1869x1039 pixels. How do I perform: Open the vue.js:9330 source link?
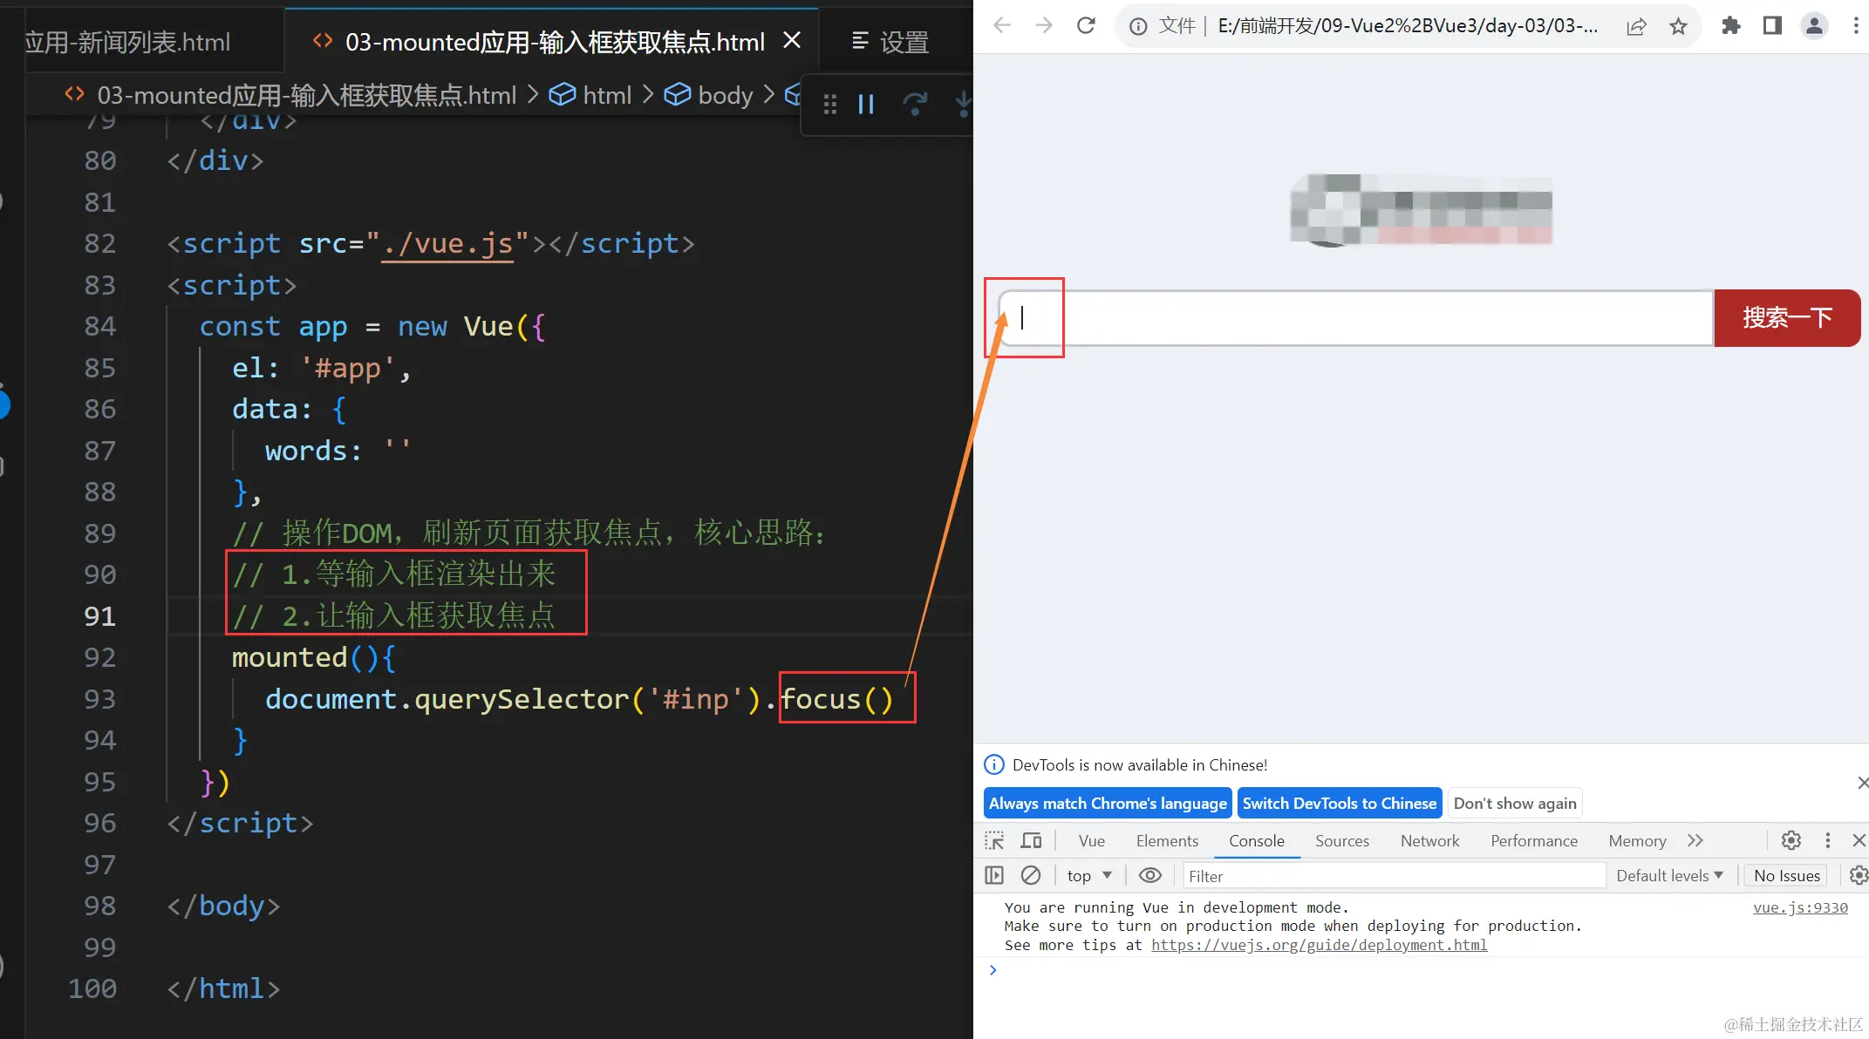[1800, 907]
